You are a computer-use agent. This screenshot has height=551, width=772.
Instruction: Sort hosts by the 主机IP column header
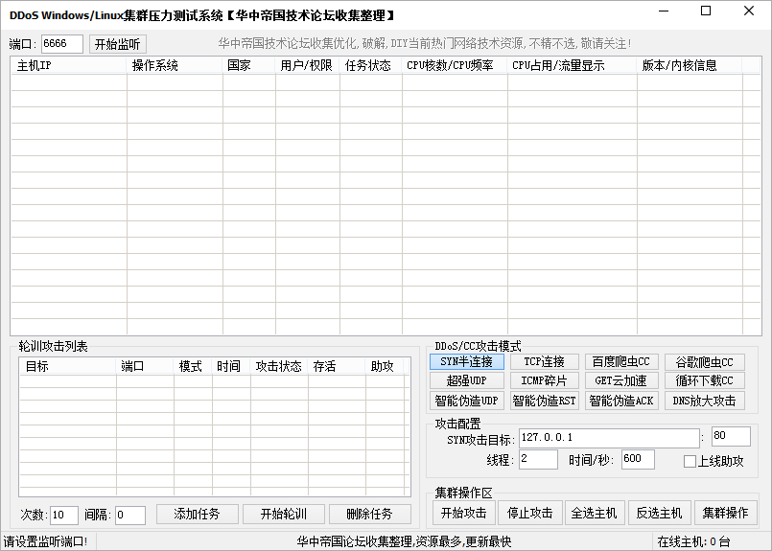(x=68, y=66)
